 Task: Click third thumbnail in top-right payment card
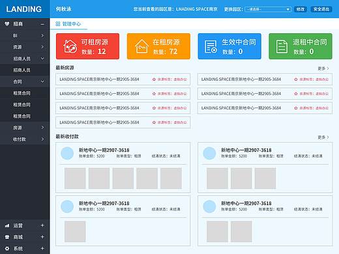(265, 178)
